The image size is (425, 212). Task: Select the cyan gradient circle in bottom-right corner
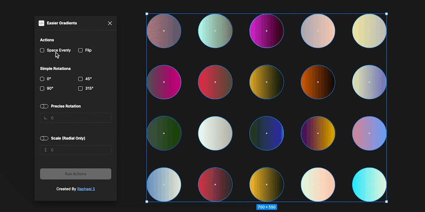tap(369, 185)
